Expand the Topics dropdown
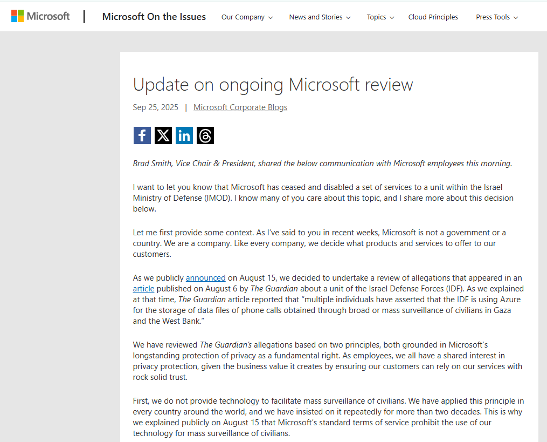The image size is (547, 442). (380, 17)
